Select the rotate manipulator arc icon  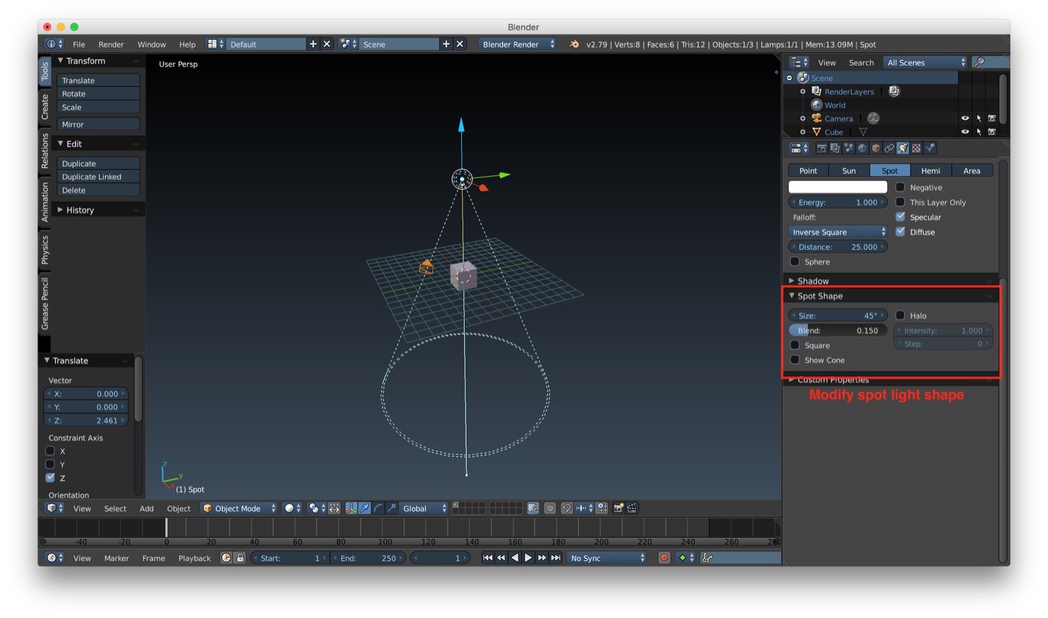tap(378, 508)
